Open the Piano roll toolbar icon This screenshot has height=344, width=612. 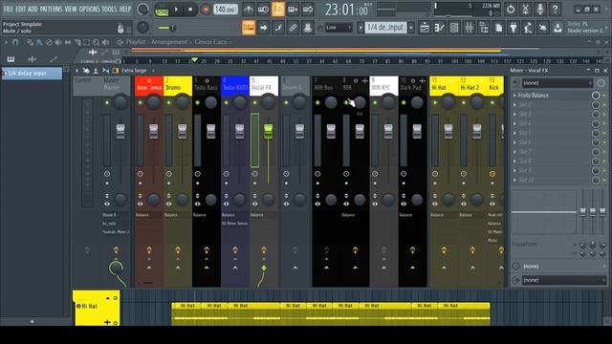pyautogui.click(x=439, y=28)
